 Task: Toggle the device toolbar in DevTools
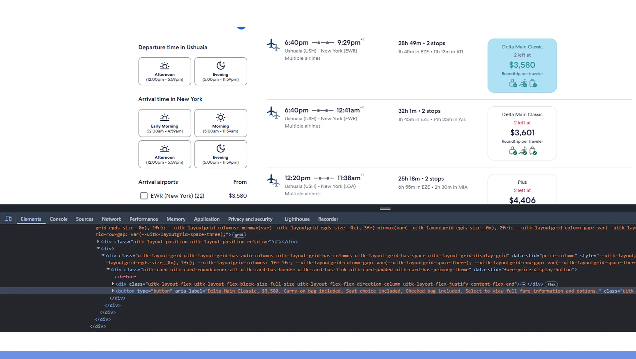[x=8, y=218]
